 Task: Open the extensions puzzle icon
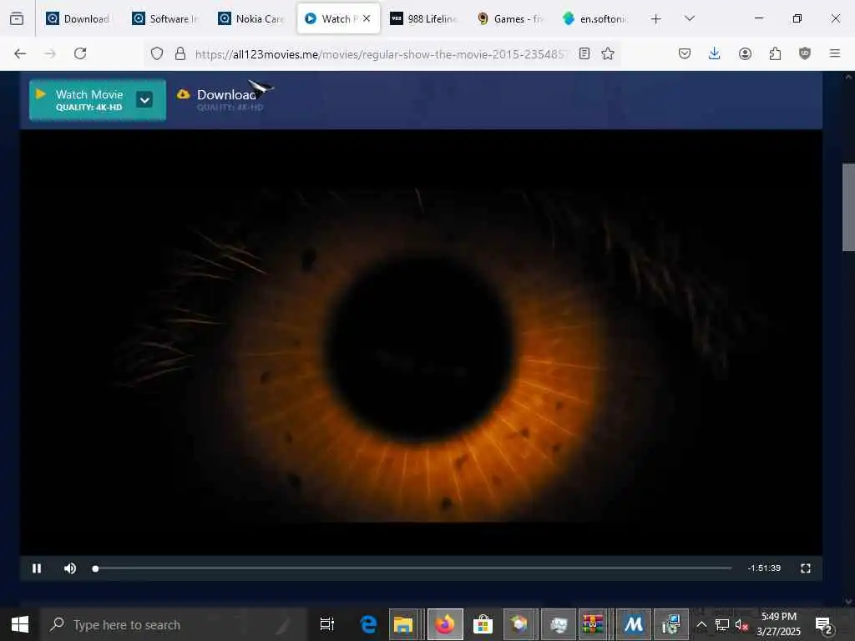(775, 53)
